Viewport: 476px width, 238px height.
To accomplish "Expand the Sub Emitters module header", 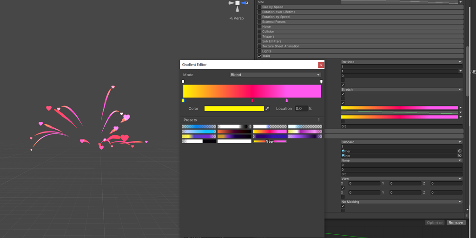I will [x=271, y=41].
